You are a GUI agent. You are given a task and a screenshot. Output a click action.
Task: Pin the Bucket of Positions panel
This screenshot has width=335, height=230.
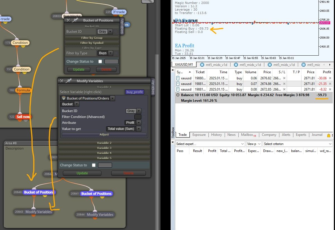point(75,20)
